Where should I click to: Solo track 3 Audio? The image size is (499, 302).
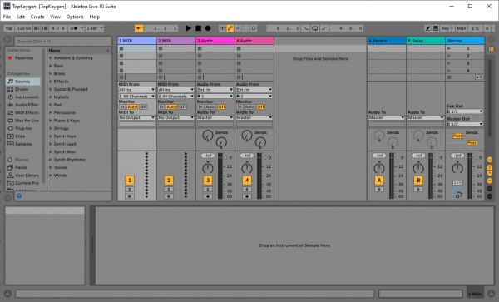click(208, 190)
